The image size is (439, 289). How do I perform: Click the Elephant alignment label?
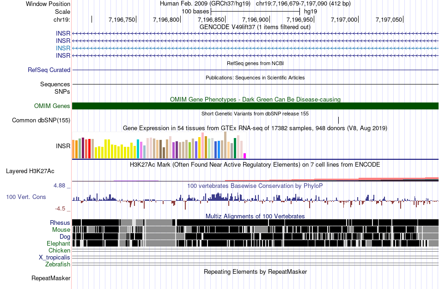click(x=58, y=243)
